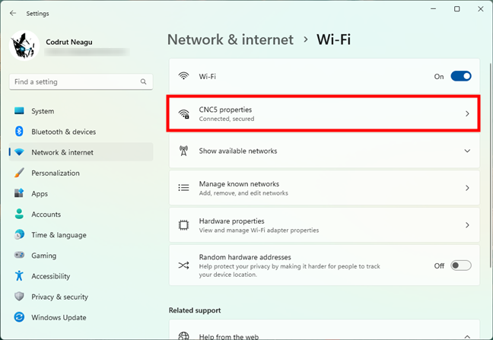This screenshot has height=340, width=493.
Task: Open Hardware properties
Action: [x=323, y=225]
